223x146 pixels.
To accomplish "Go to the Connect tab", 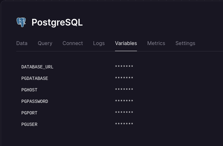I will coord(73,43).
